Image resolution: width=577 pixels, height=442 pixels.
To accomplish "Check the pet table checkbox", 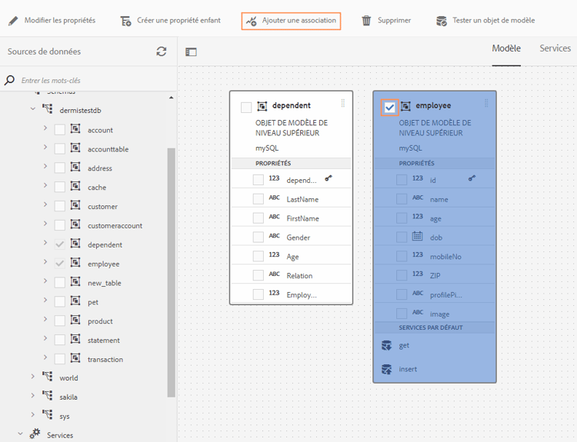I will click(x=59, y=301).
